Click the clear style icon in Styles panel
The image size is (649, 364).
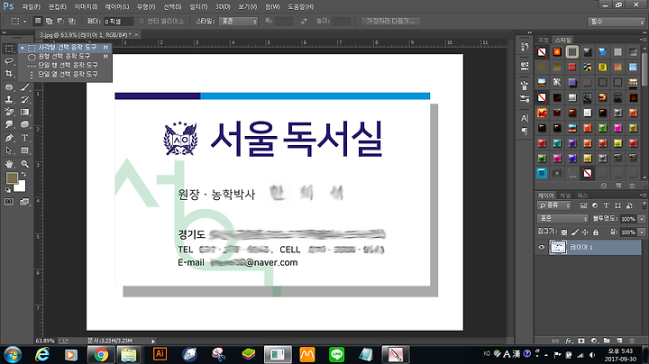click(x=603, y=186)
